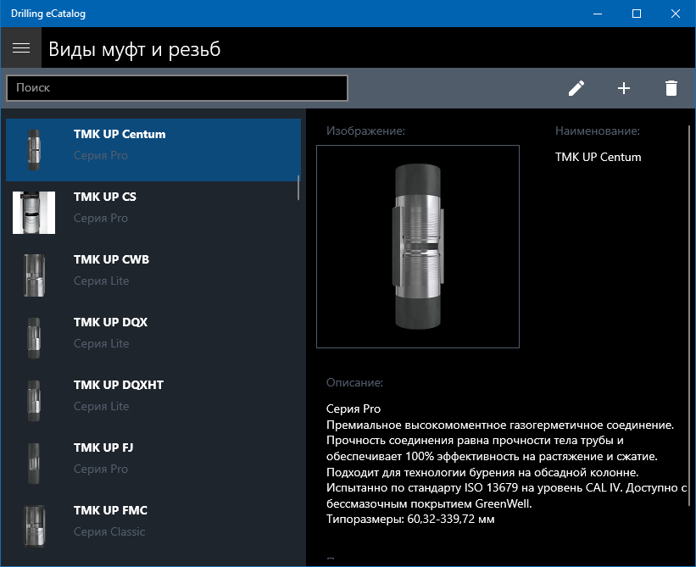Click the plus add icon
Image resolution: width=696 pixels, height=567 pixels.
click(x=624, y=88)
